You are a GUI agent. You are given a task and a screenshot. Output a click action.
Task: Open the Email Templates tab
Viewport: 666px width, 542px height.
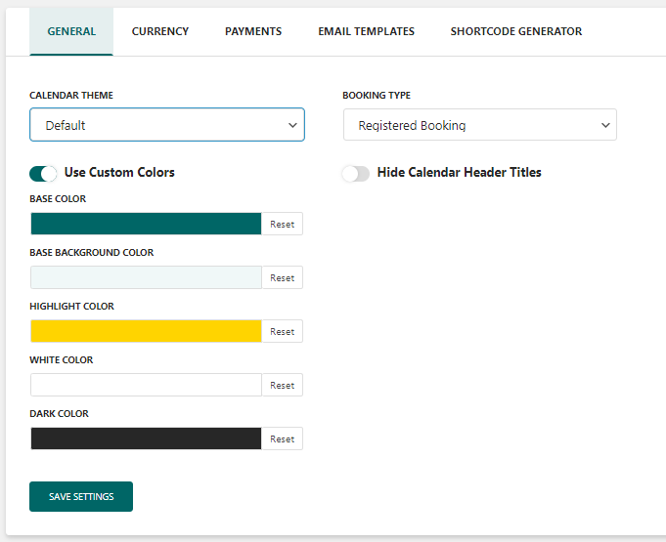tap(366, 31)
